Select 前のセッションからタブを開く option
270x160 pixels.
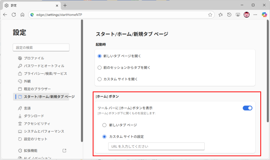pyautogui.click(x=99, y=67)
